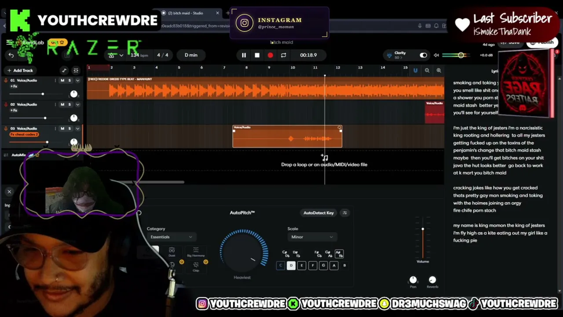Image resolution: width=563 pixels, height=317 pixels.
Task: Select track 01 microphone icon
Action: pos(6,81)
